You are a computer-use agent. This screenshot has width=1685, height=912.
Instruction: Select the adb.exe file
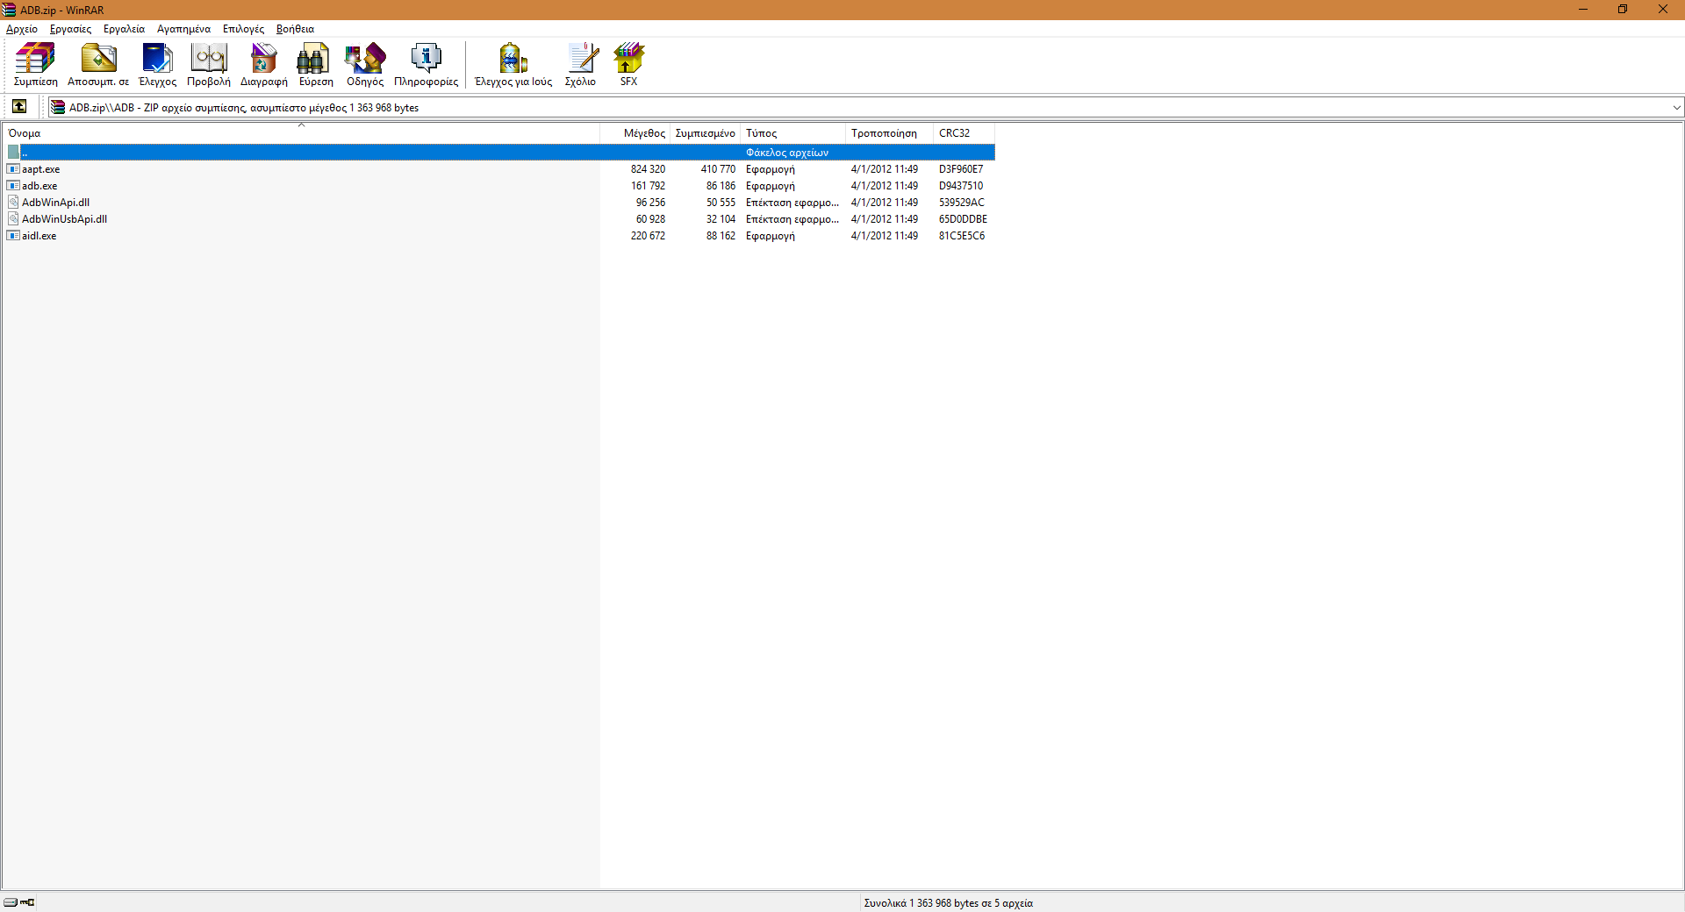[39, 186]
